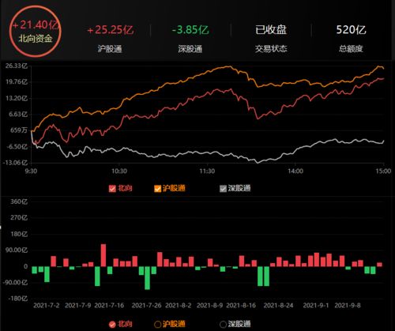395x331 pixels.
Task: Select the 北向 radio button below the bar chart
Action: click(112, 325)
